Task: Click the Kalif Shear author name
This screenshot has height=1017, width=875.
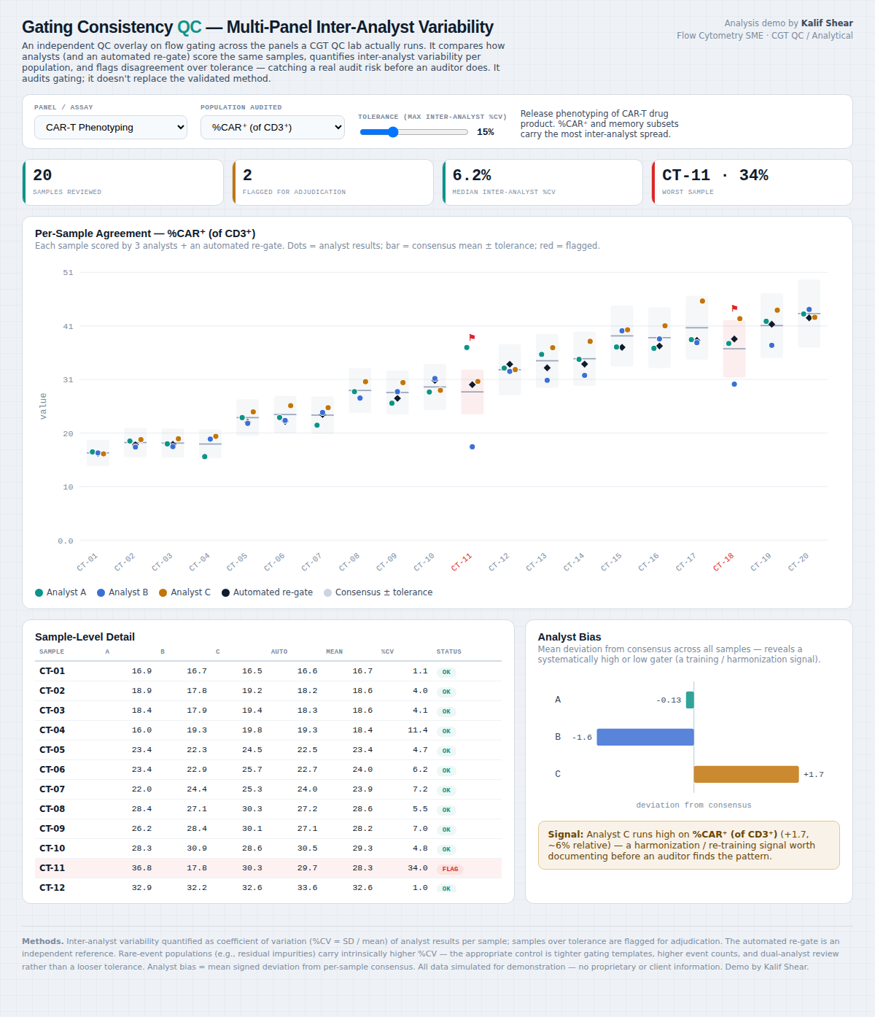Action: pos(827,23)
